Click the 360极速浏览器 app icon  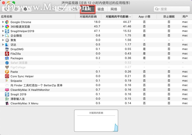point(7,27)
